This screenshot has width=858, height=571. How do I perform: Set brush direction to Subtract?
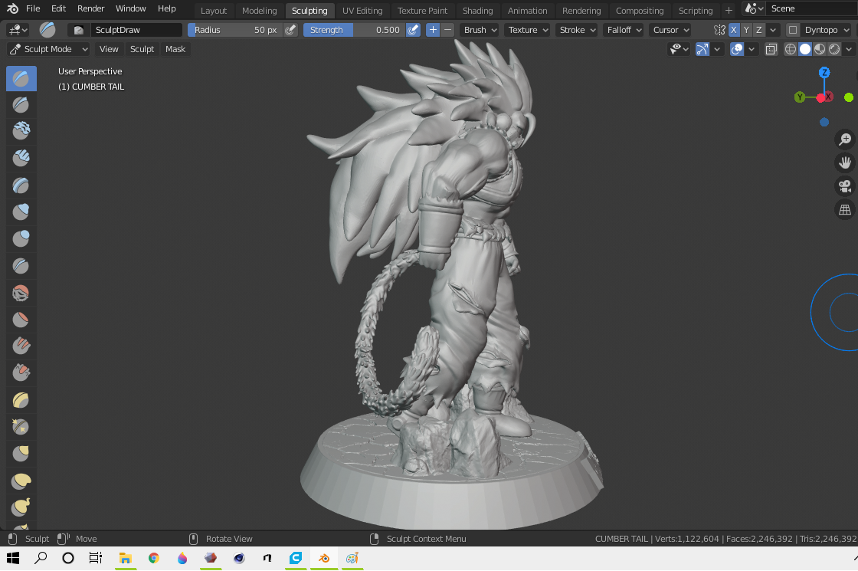pyautogui.click(x=447, y=30)
